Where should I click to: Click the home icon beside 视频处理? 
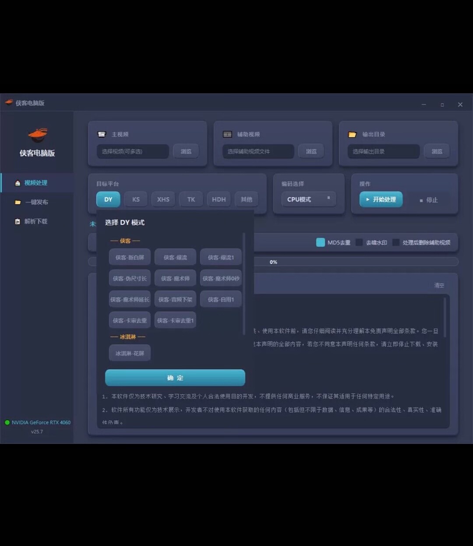click(x=18, y=183)
